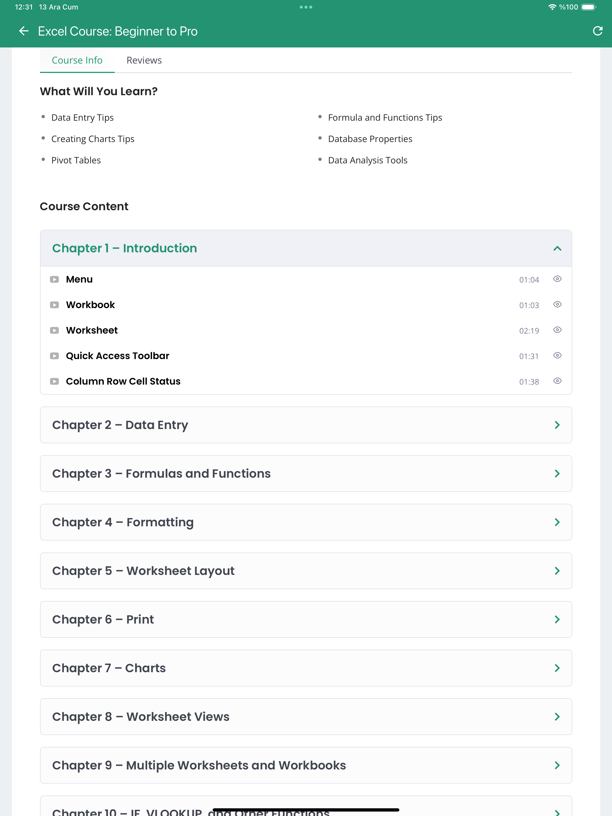Toggle preview eye for Quick Access Toolbar
Screen dimensions: 612x816
pyautogui.click(x=557, y=355)
